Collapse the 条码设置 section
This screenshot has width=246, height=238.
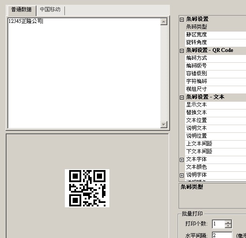(x=182, y=19)
